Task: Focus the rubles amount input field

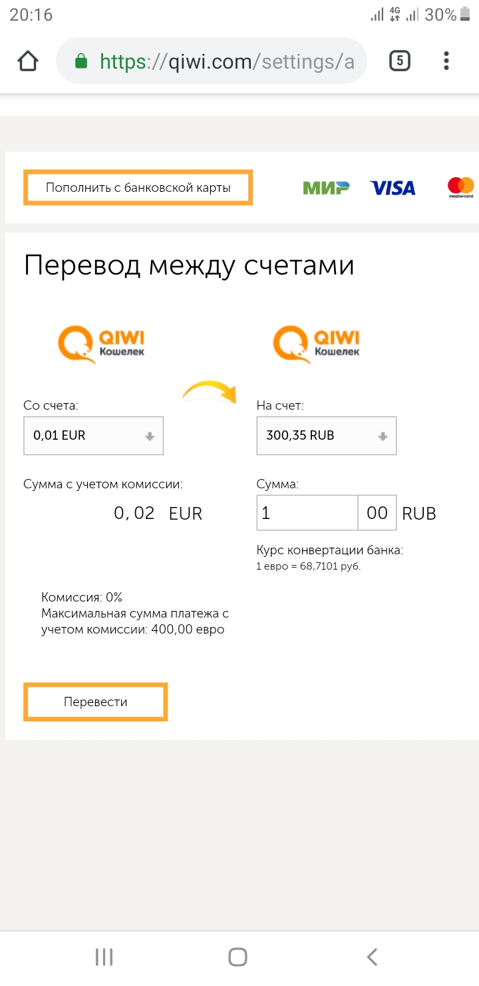Action: 307,513
